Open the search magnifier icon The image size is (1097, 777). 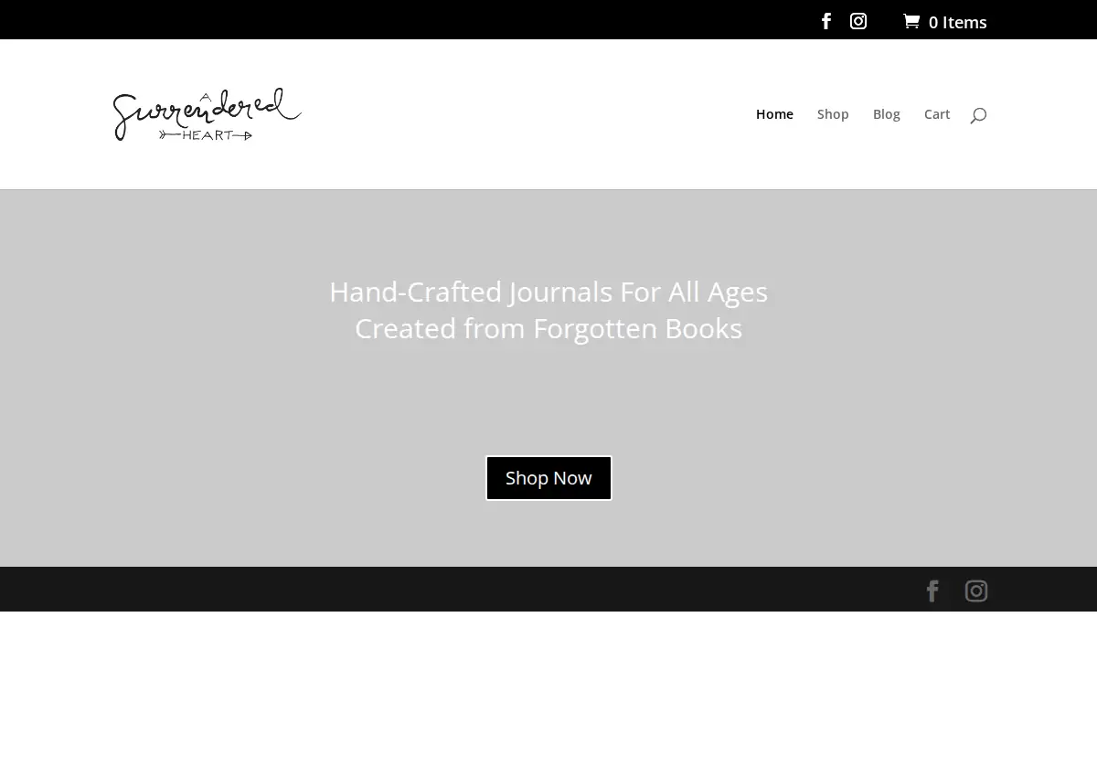pos(978,115)
